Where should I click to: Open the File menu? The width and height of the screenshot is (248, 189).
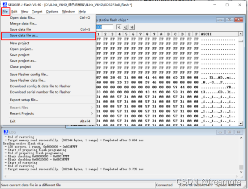click(x=5, y=12)
